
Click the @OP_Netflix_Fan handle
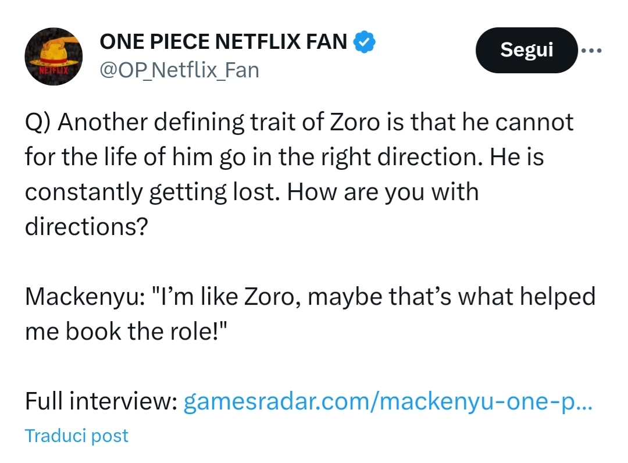pos(179,70)
